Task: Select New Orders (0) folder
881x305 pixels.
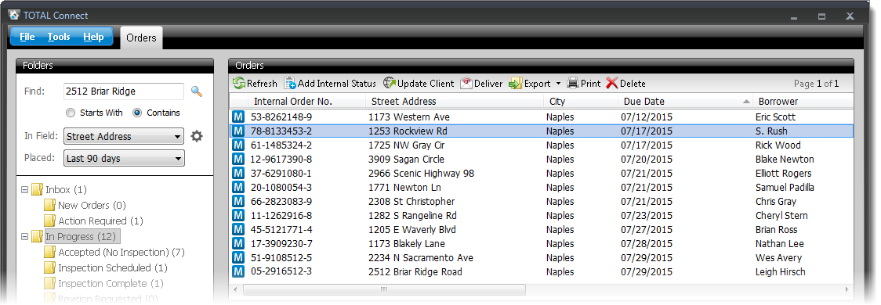Action: tap(92, 205)
